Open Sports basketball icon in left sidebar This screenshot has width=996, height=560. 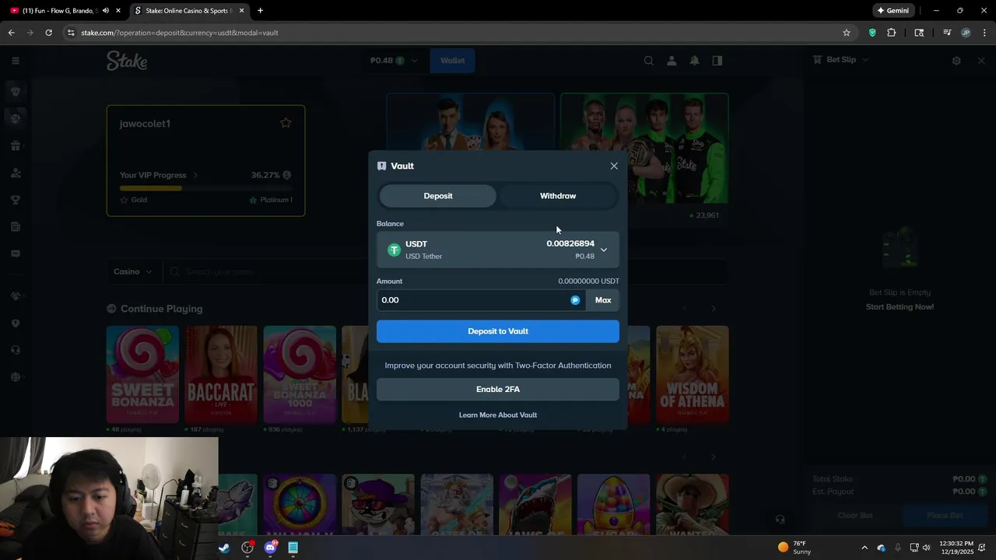click(15, 118)
